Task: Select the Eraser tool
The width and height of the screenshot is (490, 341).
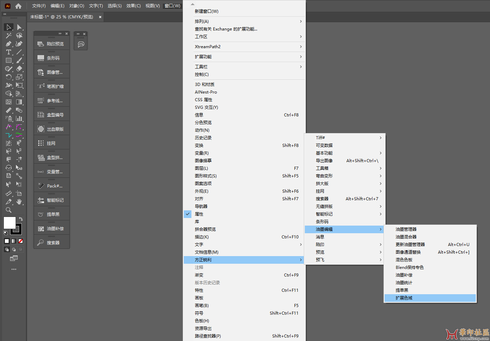Action: tap(19, 69)
